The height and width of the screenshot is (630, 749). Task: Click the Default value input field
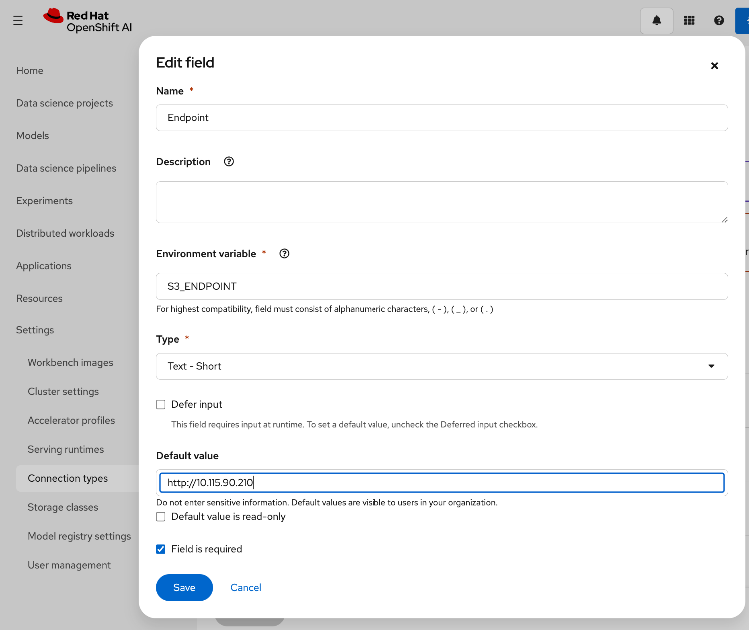click(x=441, y=483)
